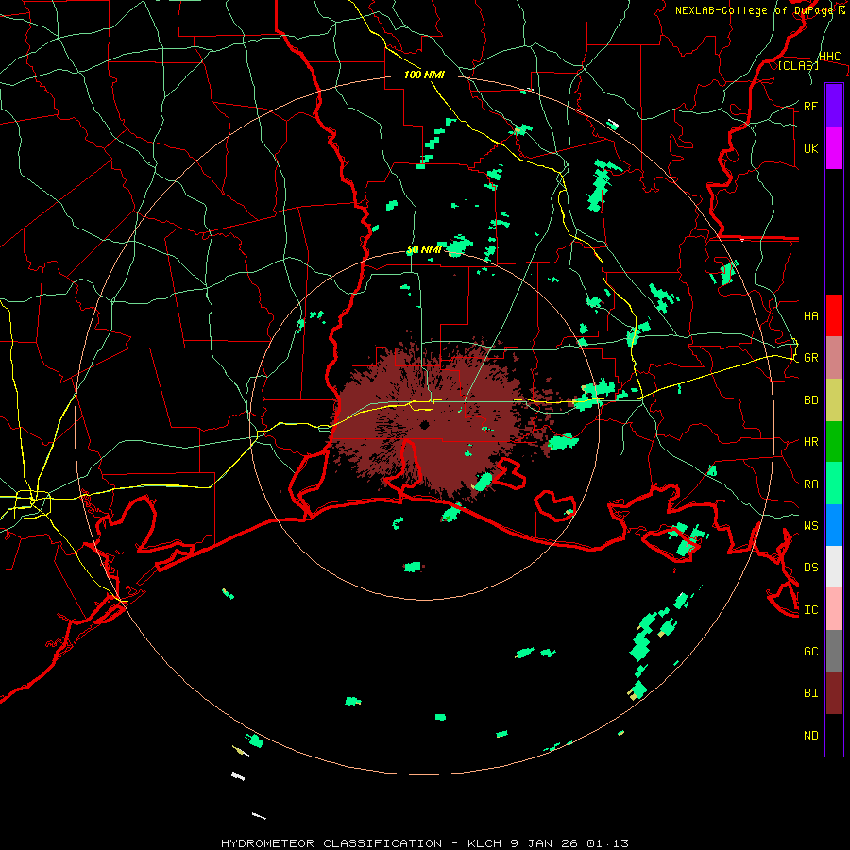Click the GC legend label
Image resolution: width=850 pixels, height=850 pixels.
click(x=810, y=652)
